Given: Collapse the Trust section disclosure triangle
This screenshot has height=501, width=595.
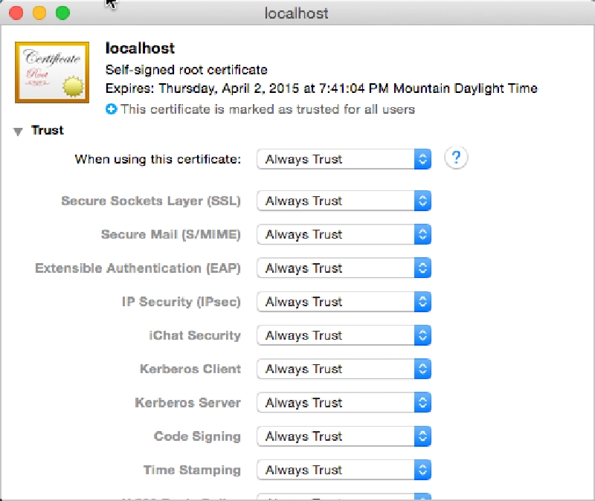Looking at the screenshot, I should click(18, 130).
